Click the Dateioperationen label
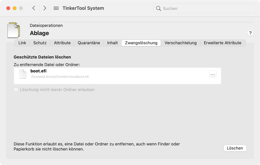The image size is (260, 165). pyautogui.click(x=46, y=26)
